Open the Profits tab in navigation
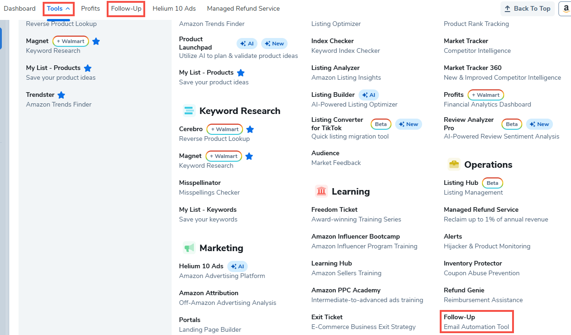The width and height of the screenshot is (571, 335). 90,9
